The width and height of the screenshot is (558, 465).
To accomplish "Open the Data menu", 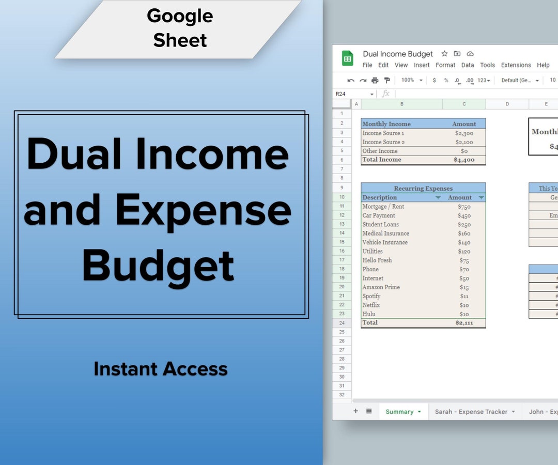I will point(468,65).
